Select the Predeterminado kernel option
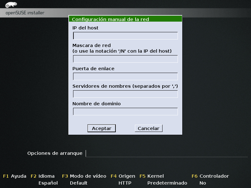This screenshot has height=188, width=251. pos(168,183)
